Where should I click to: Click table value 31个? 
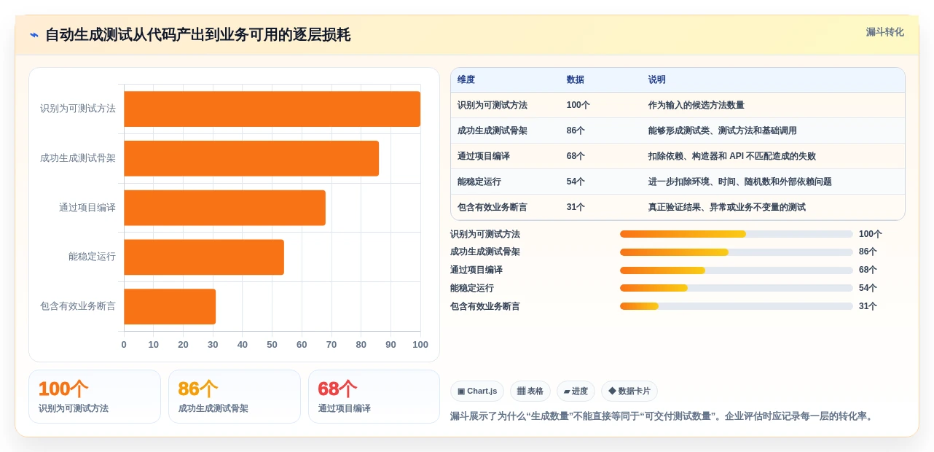(x=576, y=207)
